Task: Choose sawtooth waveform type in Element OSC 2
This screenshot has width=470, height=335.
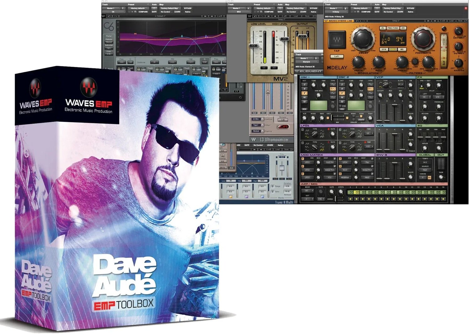Action: (370, 89)
